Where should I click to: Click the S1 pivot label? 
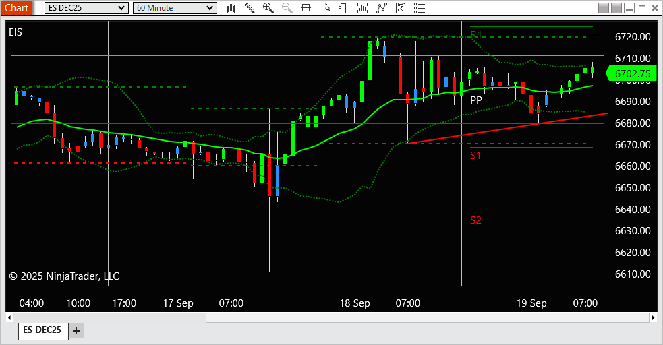coord(475,156)
